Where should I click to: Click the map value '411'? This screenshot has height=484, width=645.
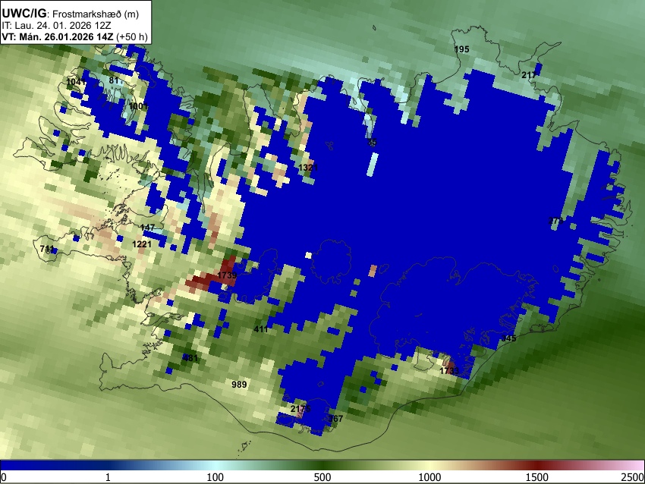pos(261,329)
